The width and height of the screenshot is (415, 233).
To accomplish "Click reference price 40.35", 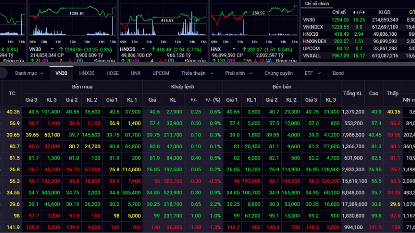I will pos(13,112).
